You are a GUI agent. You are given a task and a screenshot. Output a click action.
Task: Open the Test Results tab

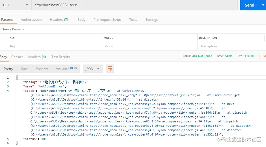tap(60, 57)
